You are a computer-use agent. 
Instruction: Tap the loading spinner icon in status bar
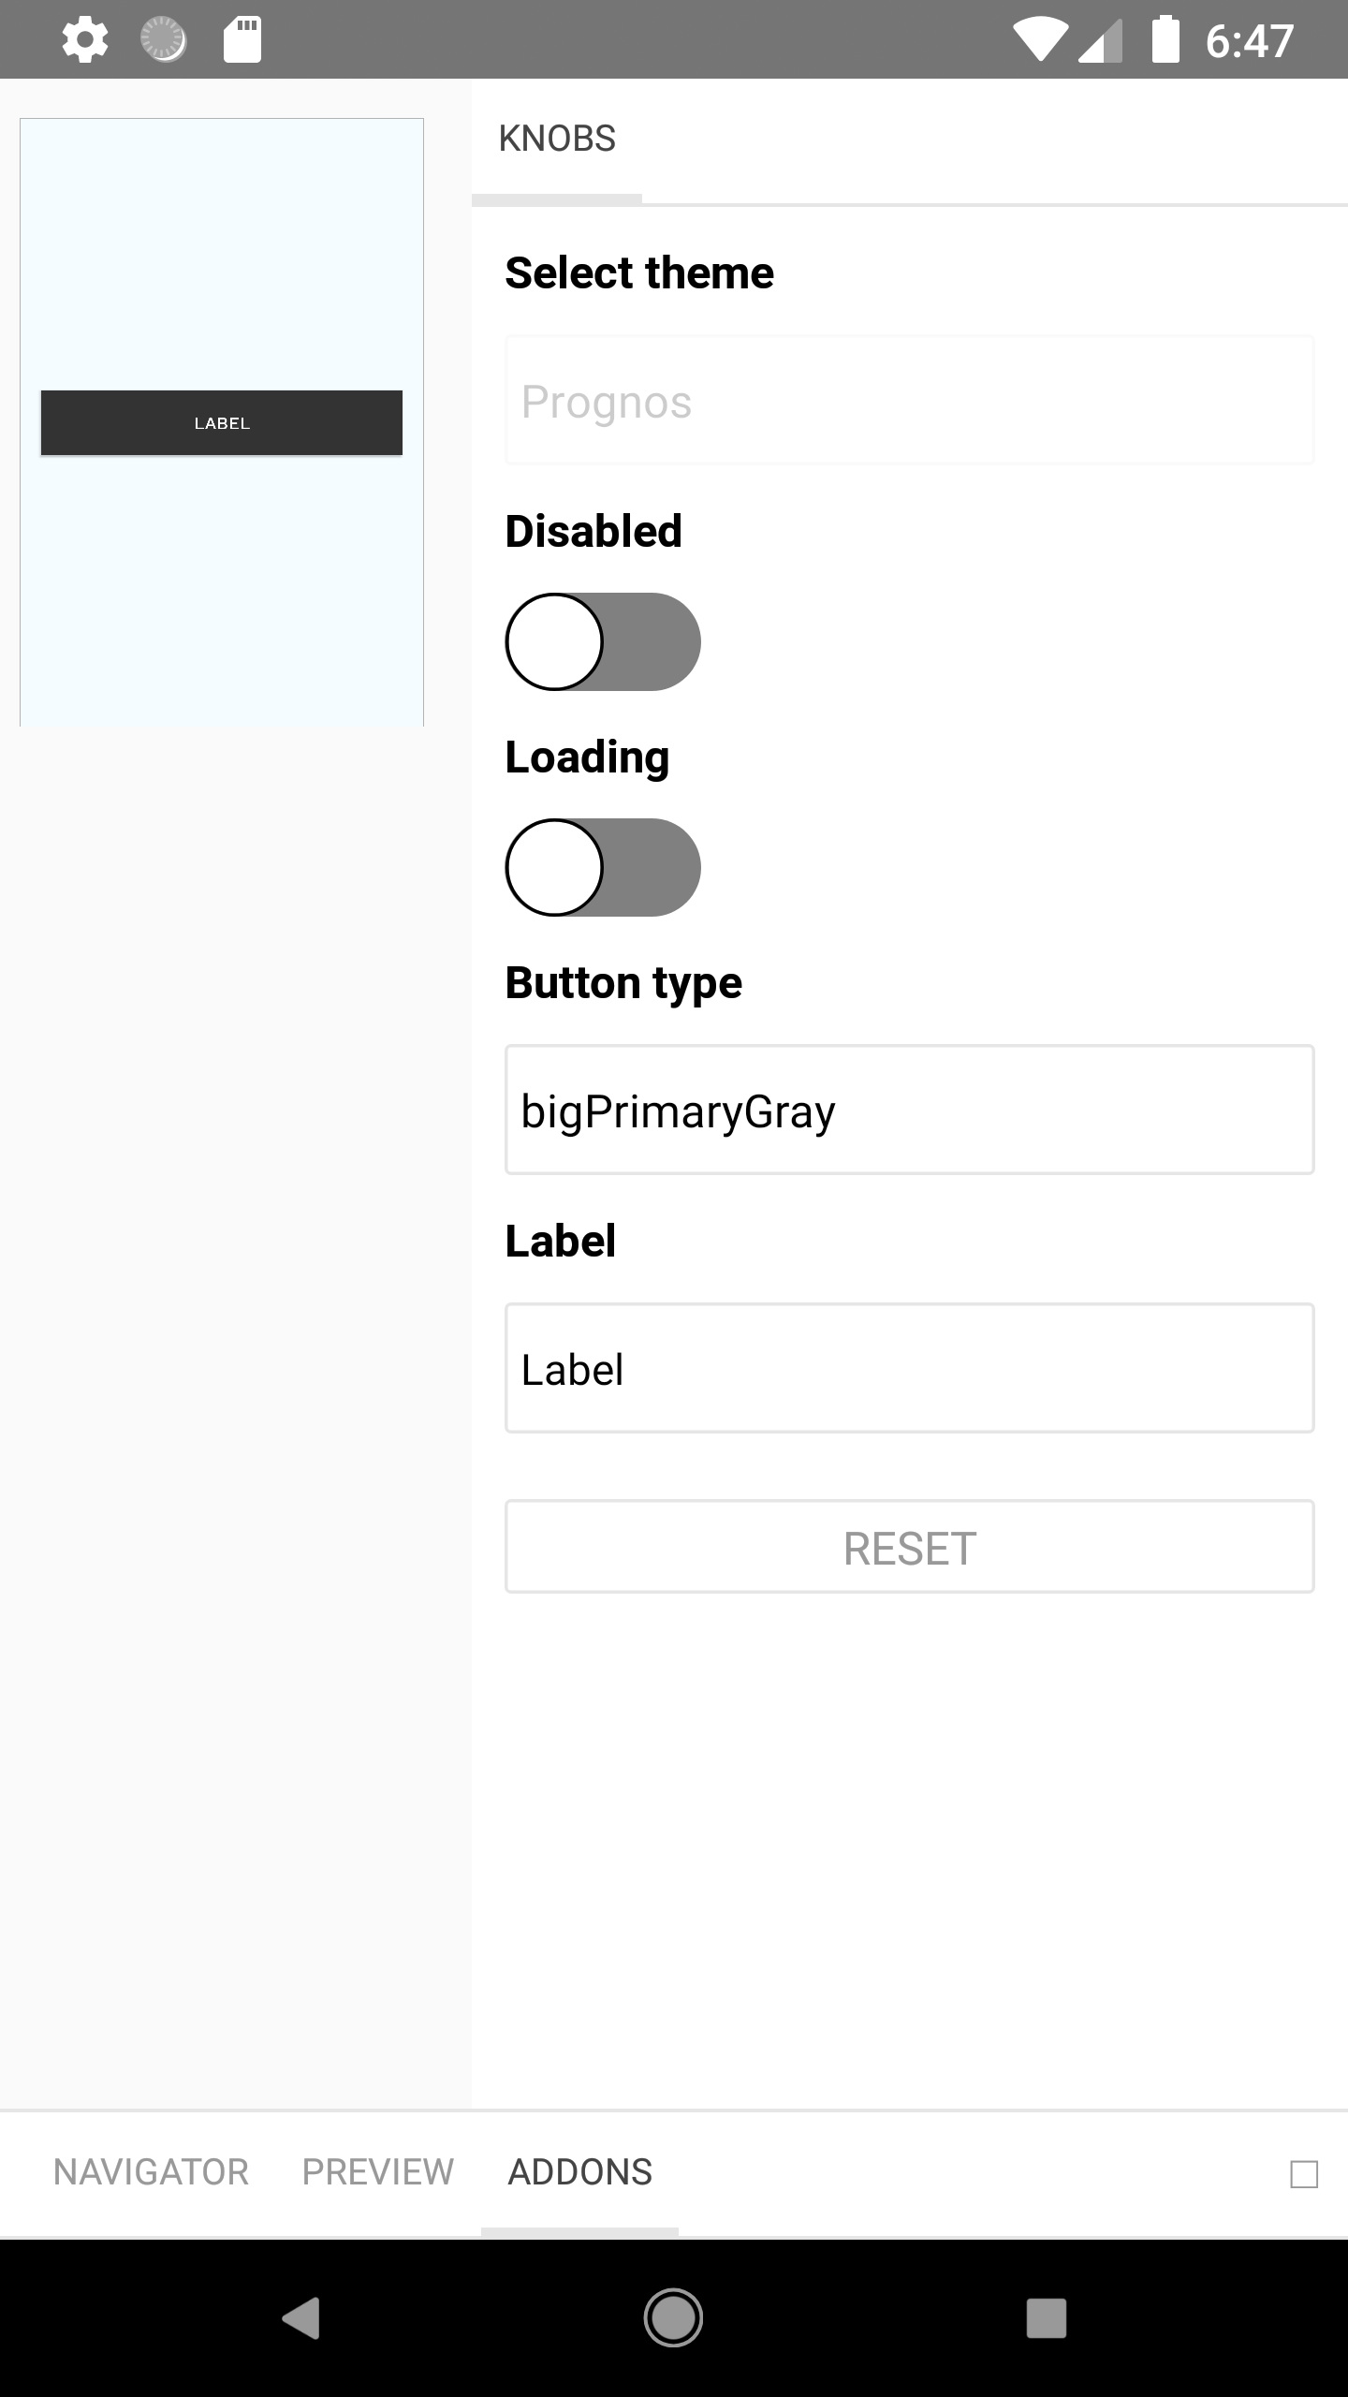(161, 38)
